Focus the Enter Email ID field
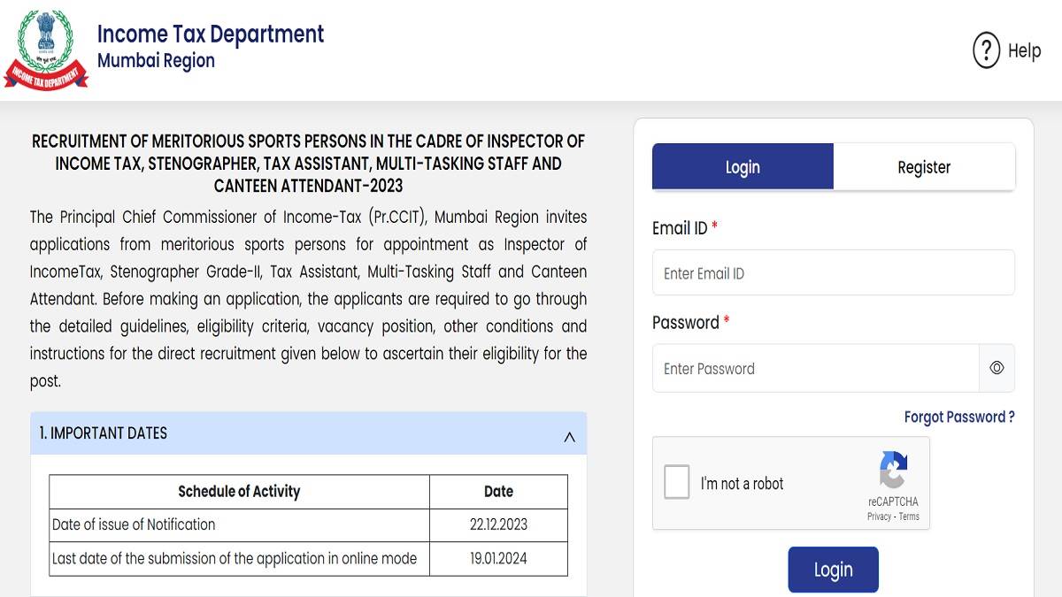The height and width of the screenshot is (597, 1062). (x=833, y=273)
